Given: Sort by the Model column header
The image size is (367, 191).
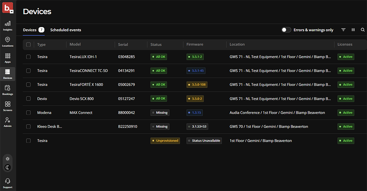Looking at the screenshot, I should pyautogui.click(x=75, y=44).
